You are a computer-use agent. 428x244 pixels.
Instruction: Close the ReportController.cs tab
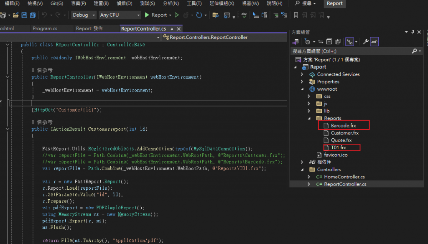point(178,29)
